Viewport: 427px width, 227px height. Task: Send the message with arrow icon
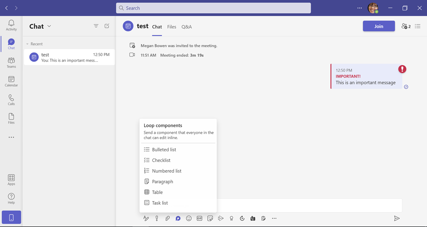point(397,218)
